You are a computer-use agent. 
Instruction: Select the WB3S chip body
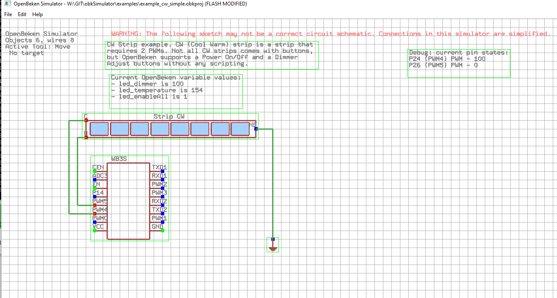[129, 201]
